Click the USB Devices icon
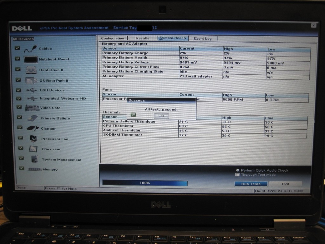This screenshot has width=325, height=244. (x=31, y=90)
